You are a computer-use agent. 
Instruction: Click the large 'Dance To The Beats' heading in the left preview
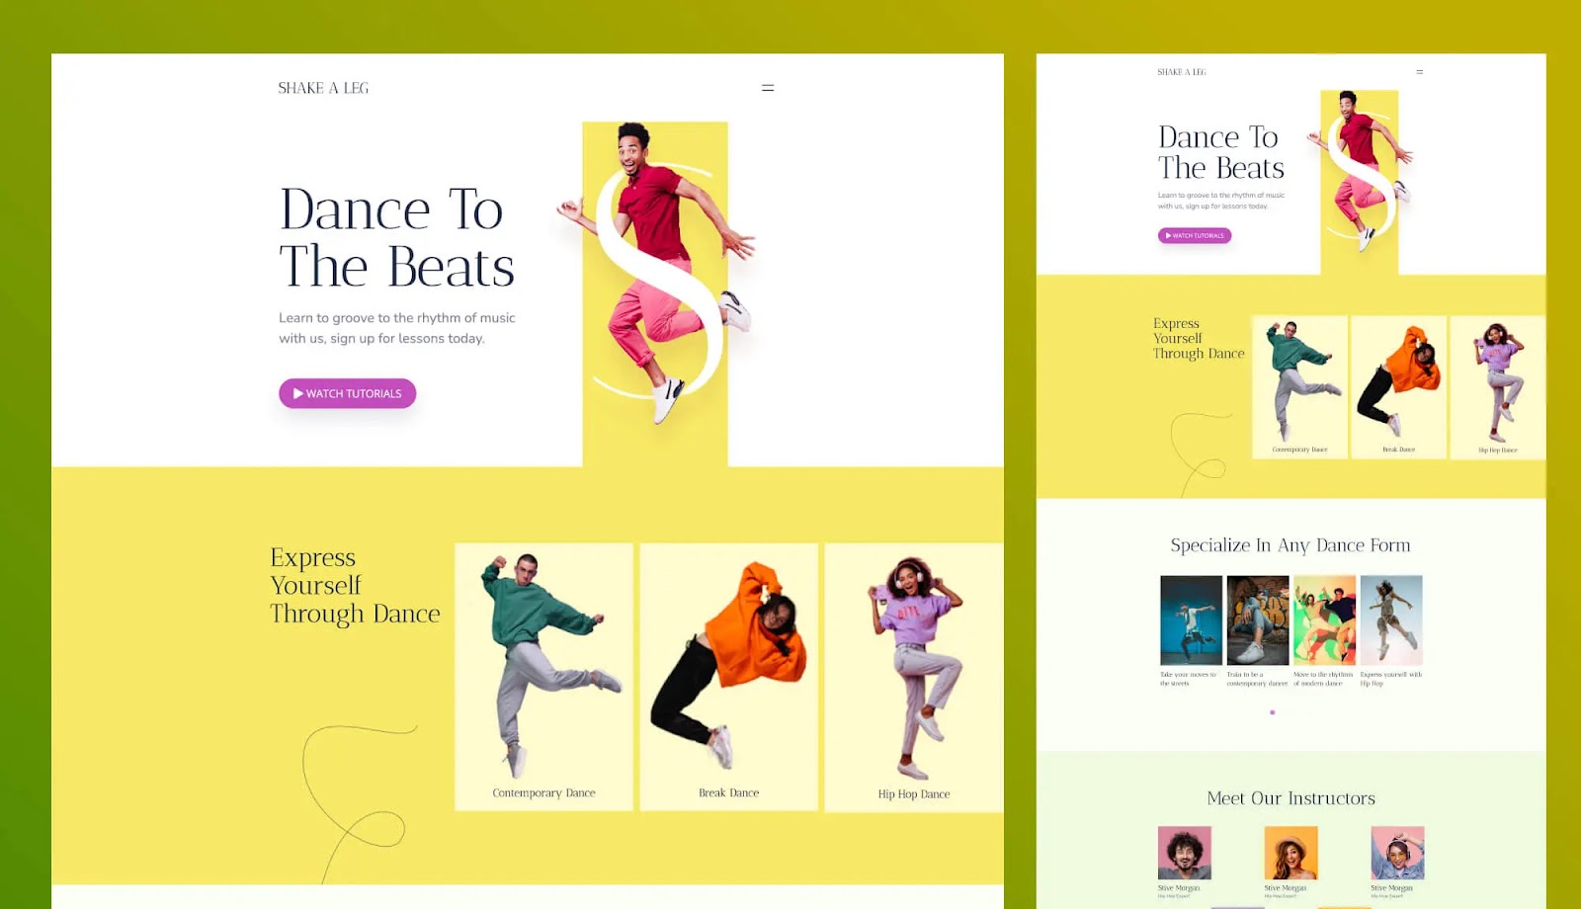pos(397,238)
